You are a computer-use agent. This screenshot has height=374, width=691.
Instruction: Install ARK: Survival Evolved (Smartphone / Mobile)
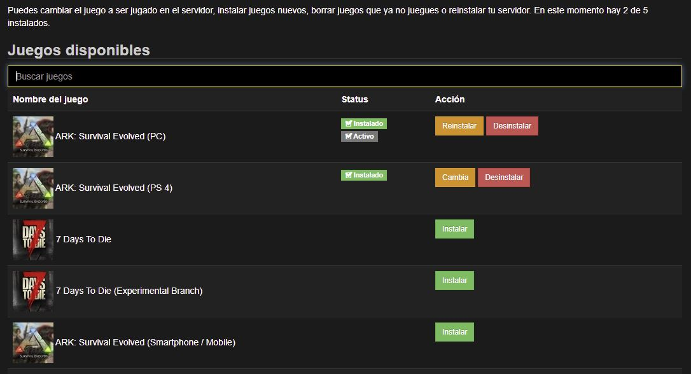pos(454,332)
